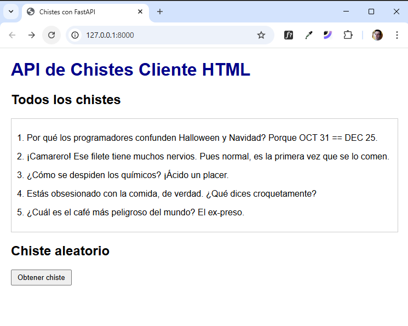
Task: Open the fonts identifier extension icon
Action: click(x=289, y=35)
